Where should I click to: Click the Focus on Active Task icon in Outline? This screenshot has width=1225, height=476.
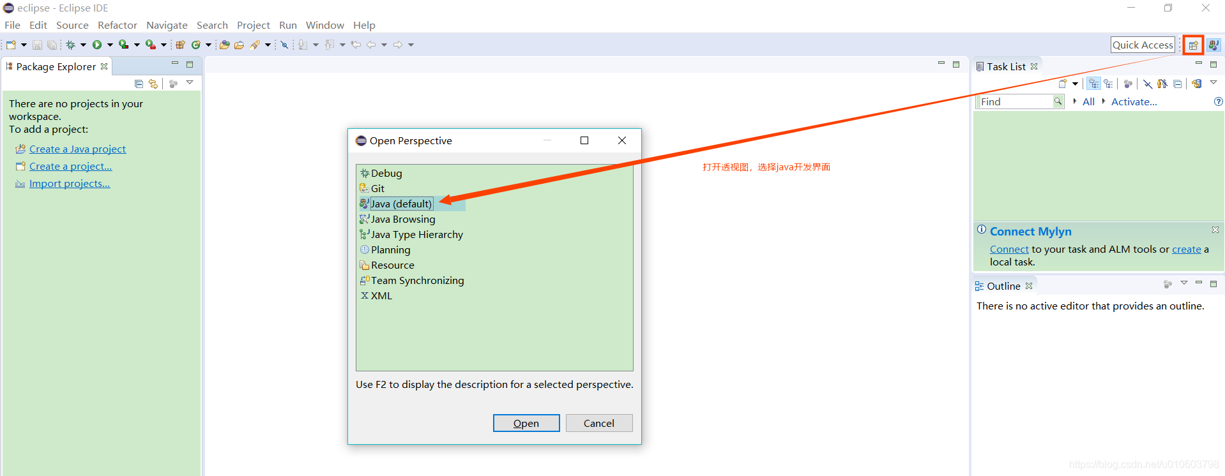(1168, 284)
